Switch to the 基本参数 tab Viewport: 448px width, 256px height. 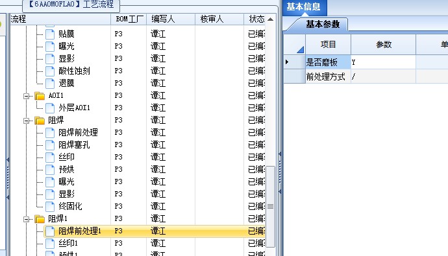pos(323,24)
